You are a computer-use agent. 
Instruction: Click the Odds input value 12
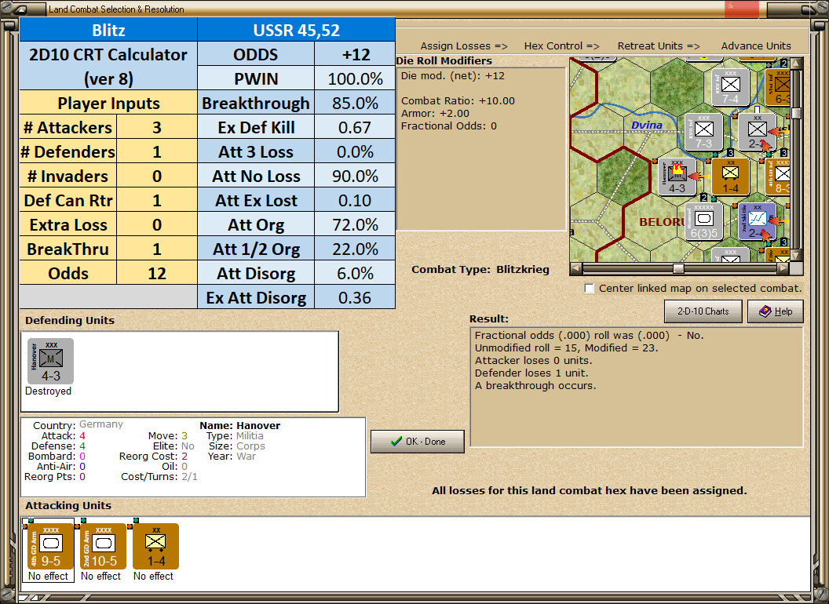click(156, 273)
